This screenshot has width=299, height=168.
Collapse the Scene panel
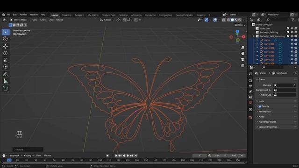[276, 79]
